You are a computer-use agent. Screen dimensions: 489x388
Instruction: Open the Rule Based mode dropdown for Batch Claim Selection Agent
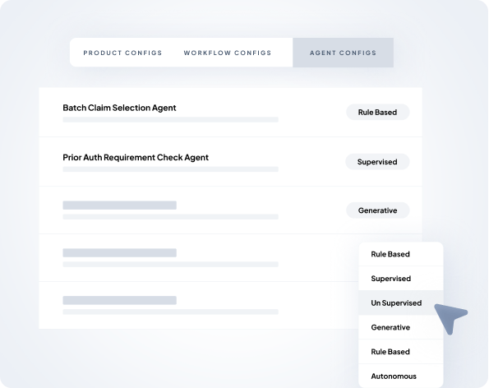[x=378, y=113]
